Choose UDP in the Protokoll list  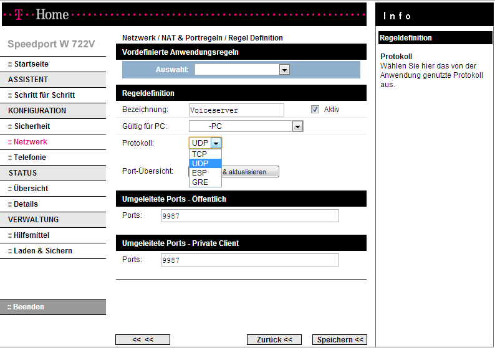click(x=205, y=164)
